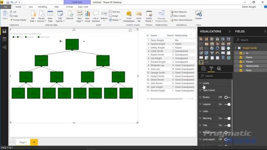Collapse the Knight Family table tree
Image resolution: width=267 pixels, height=150 pixels.
click(x=236, y=48)
